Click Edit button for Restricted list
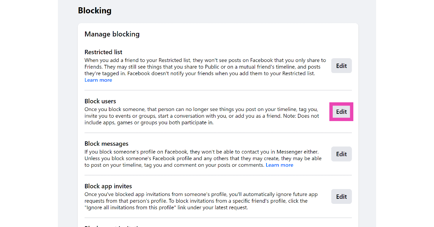Screen dimensions: 434x227 coord(341,66)
